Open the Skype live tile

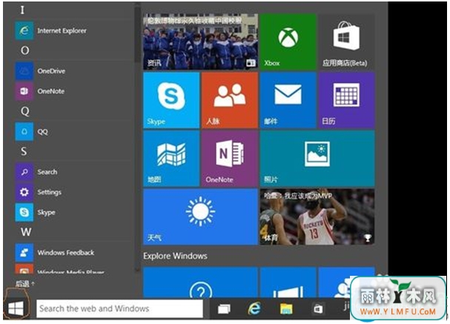[x=171, y=100]
